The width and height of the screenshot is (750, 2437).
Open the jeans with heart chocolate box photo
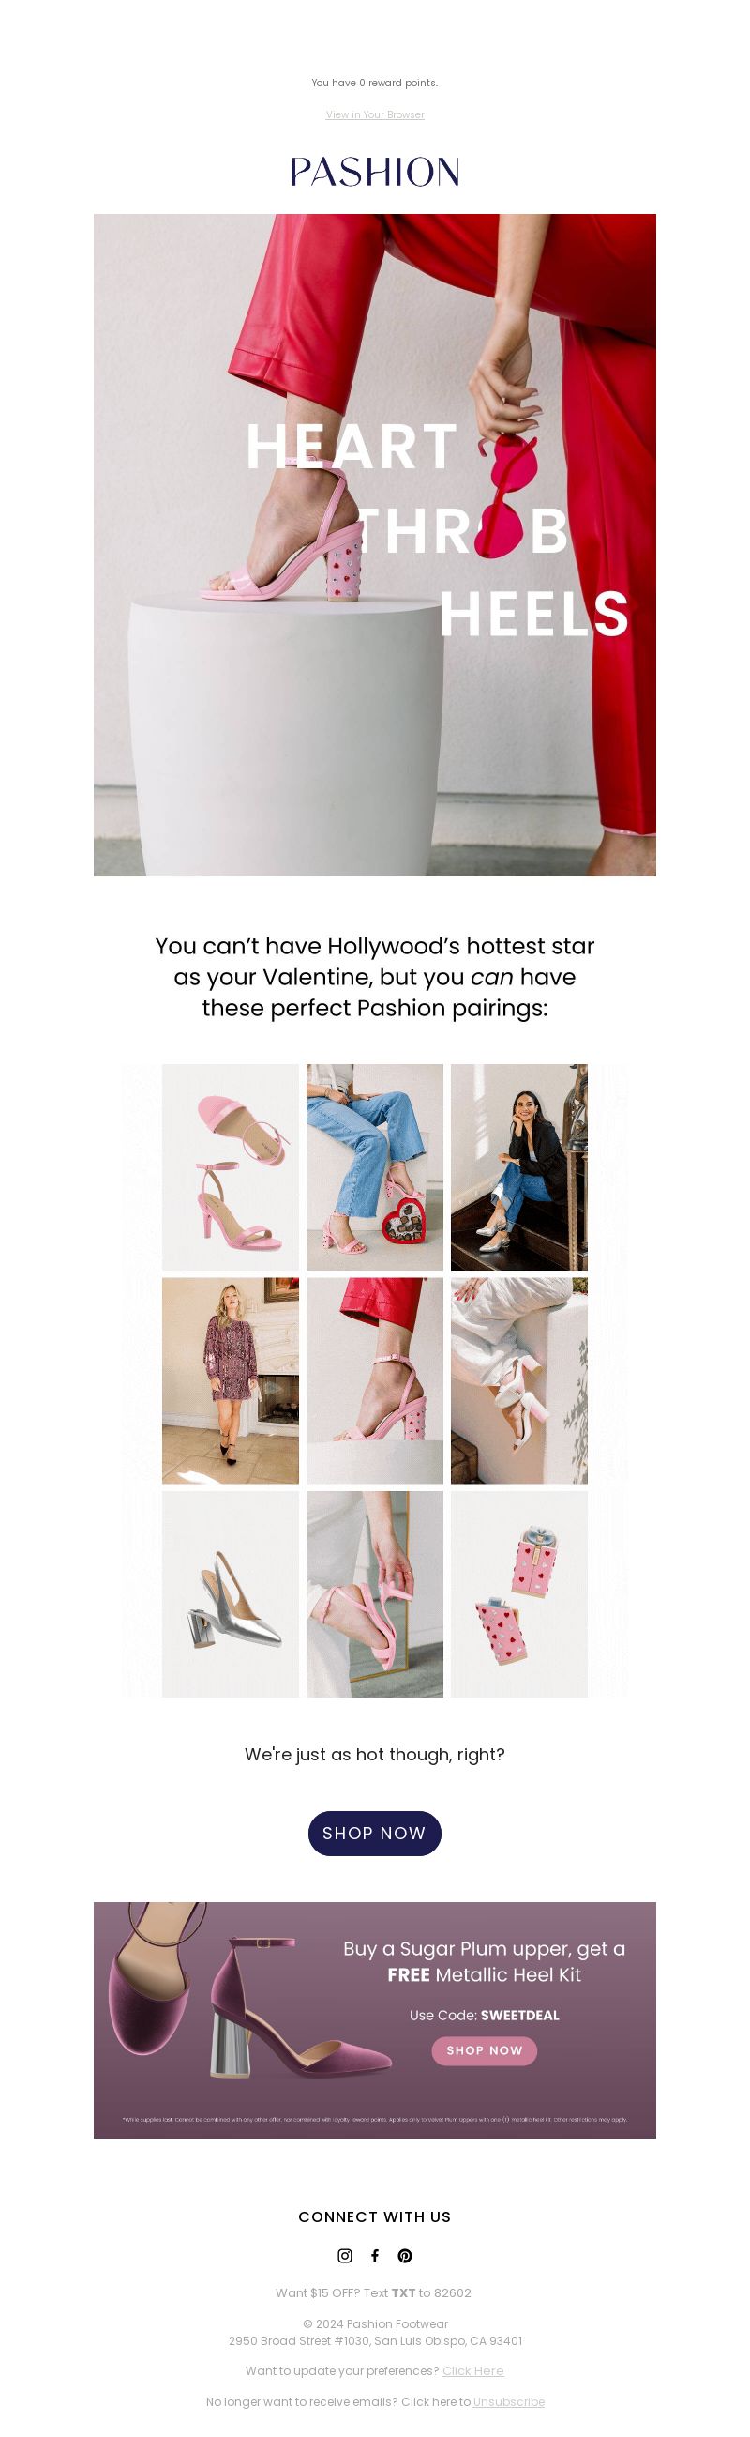click(x=375, y=1166)
